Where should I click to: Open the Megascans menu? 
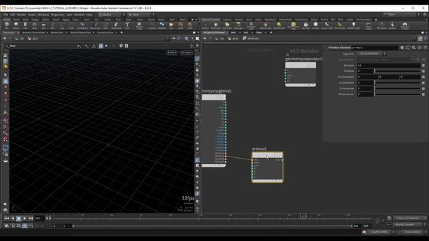[x=58, y=15]
